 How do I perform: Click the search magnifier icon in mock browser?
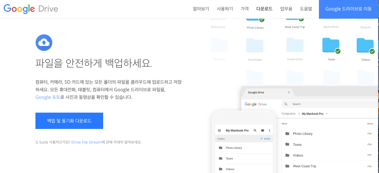pos(286,104)
